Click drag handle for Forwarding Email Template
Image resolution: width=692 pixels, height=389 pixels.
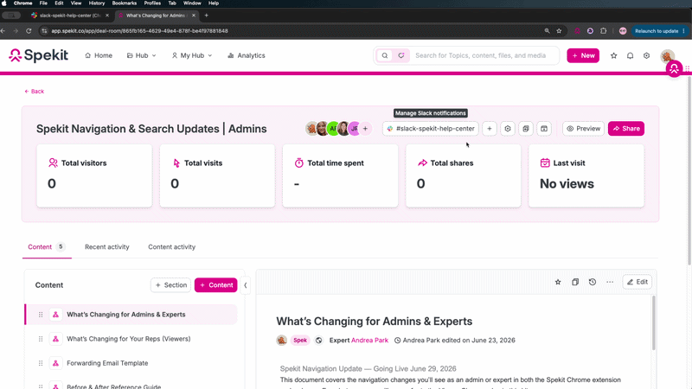pos(41,363)
